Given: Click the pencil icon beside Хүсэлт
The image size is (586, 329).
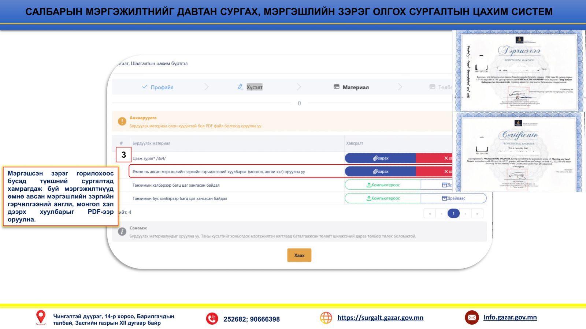Looking at the screenshot, I should (x=240, y=87).
